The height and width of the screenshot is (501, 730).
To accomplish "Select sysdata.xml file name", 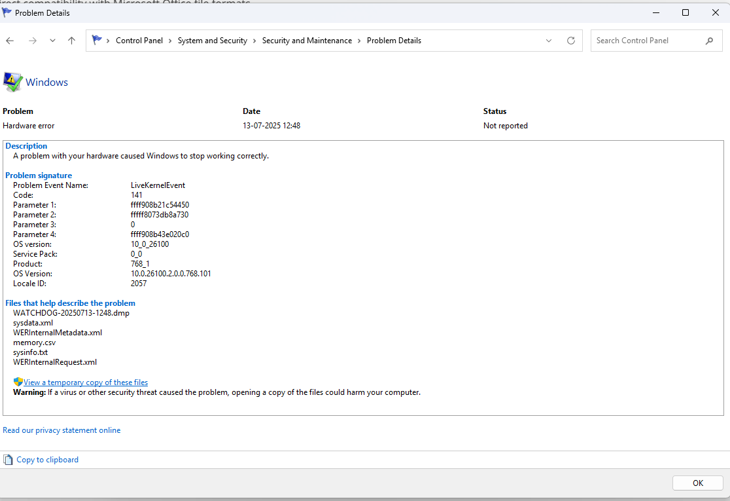I will tap(33, 322).
